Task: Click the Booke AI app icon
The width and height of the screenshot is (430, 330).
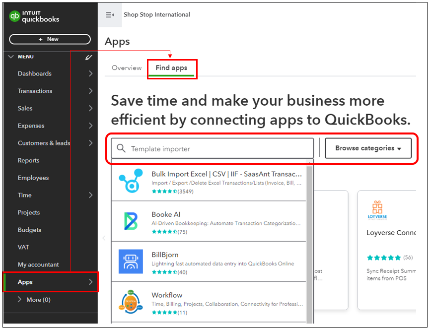Action: pos(131,221)
